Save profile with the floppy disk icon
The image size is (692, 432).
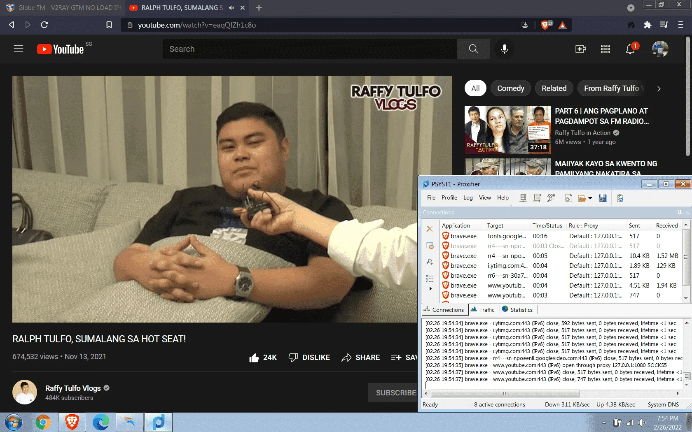coord(603,198)
